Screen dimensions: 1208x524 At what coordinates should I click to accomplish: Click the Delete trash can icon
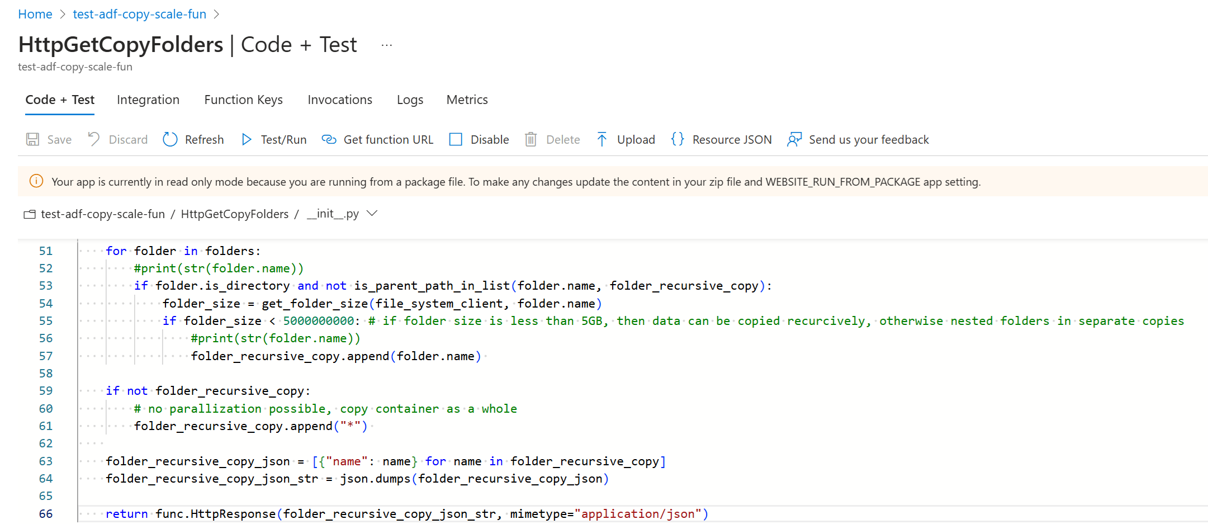pyautogui.click(x=530, y=139)
